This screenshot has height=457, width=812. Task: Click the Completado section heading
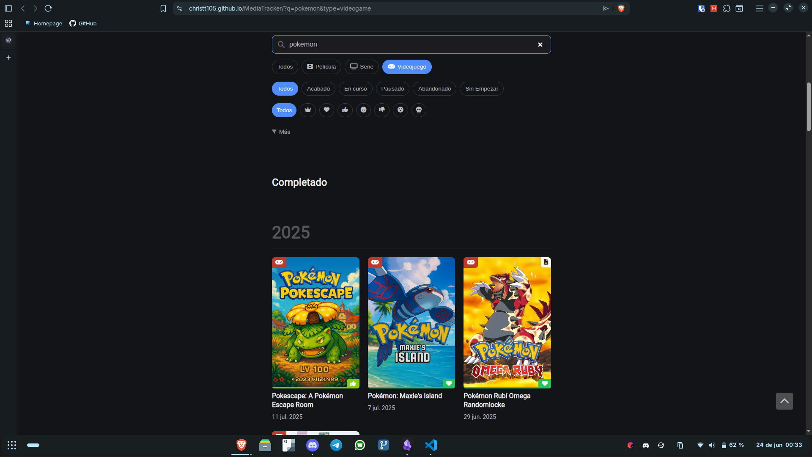pyautogui.click(x=299, y=182)
